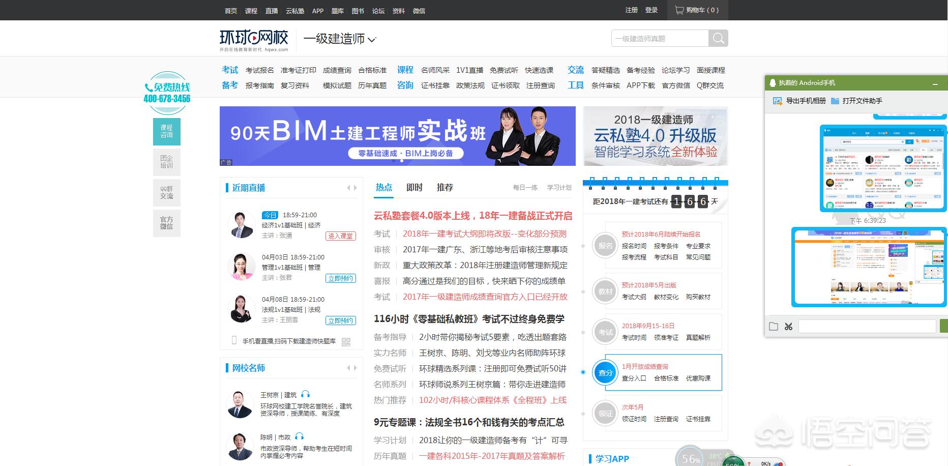Screen dimensions: 948x466
Task: Open 考试报名 in the 考试 menu row
Action: (260, 70)
